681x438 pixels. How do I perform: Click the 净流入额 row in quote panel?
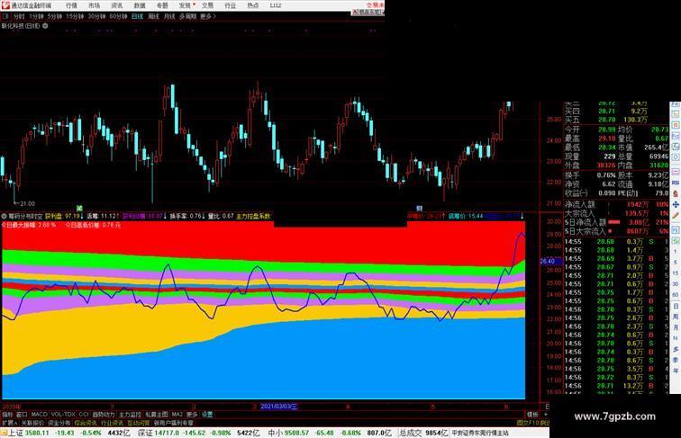point(616,204)
